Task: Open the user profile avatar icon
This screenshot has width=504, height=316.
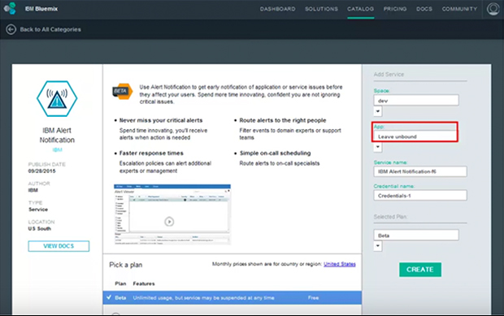Action: point(493,9)
